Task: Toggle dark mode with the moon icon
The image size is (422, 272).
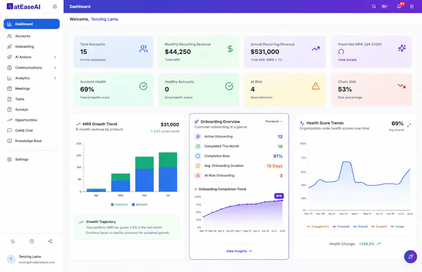Action: point(13,241)
